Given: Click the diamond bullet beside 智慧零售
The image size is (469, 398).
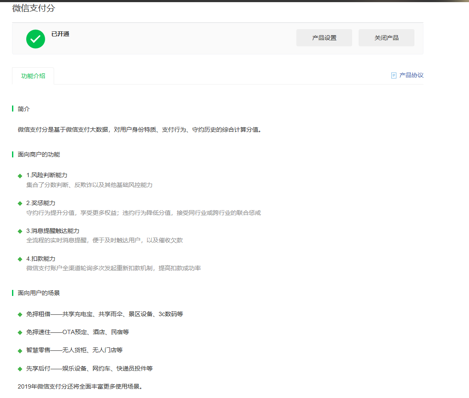Looking at the screenshot, I should [20, 351].
